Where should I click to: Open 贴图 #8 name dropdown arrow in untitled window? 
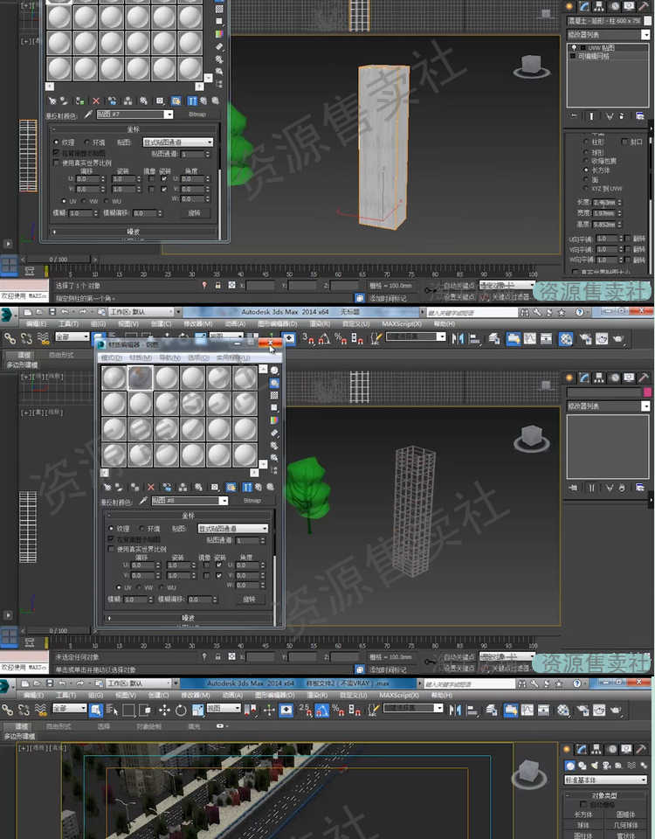click(224, 501)
